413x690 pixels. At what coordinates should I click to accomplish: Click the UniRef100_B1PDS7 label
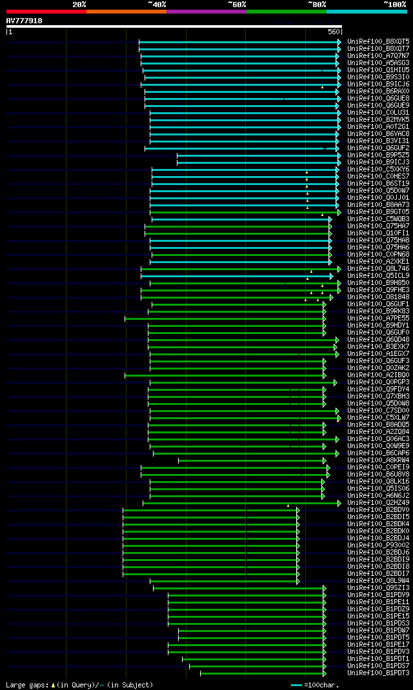pos(378,665)
